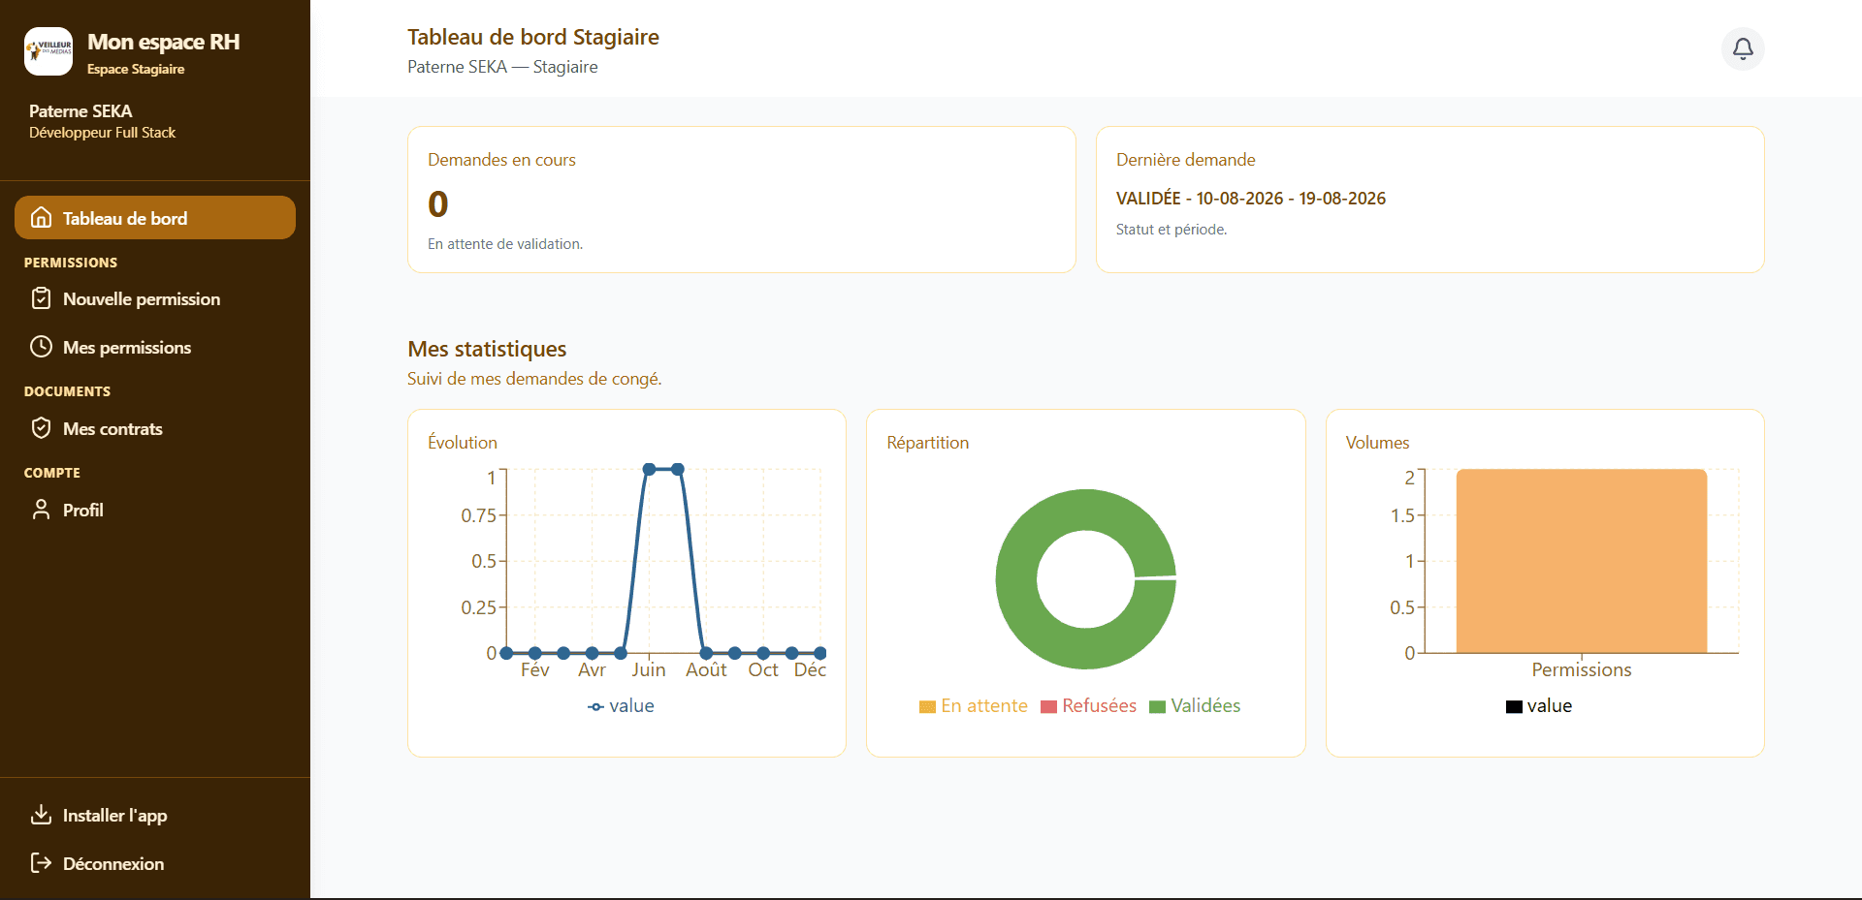Click the Août label on the Évolution chart

[x=706, y=669]
